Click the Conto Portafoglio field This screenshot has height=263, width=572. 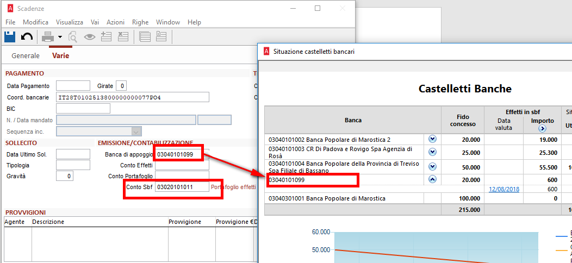(182, 176)
